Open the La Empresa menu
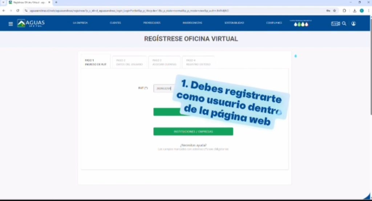This screenshot has width=372, height=201. (80, 23)
